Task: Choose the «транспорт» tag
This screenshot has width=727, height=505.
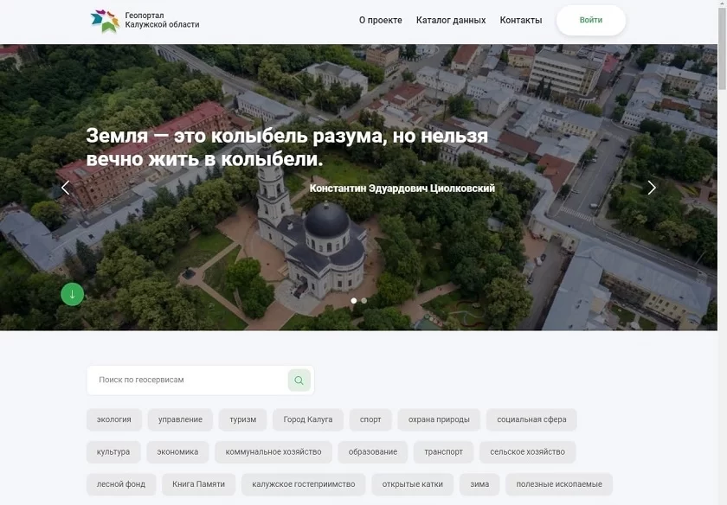Action: [x=444, y=452]
